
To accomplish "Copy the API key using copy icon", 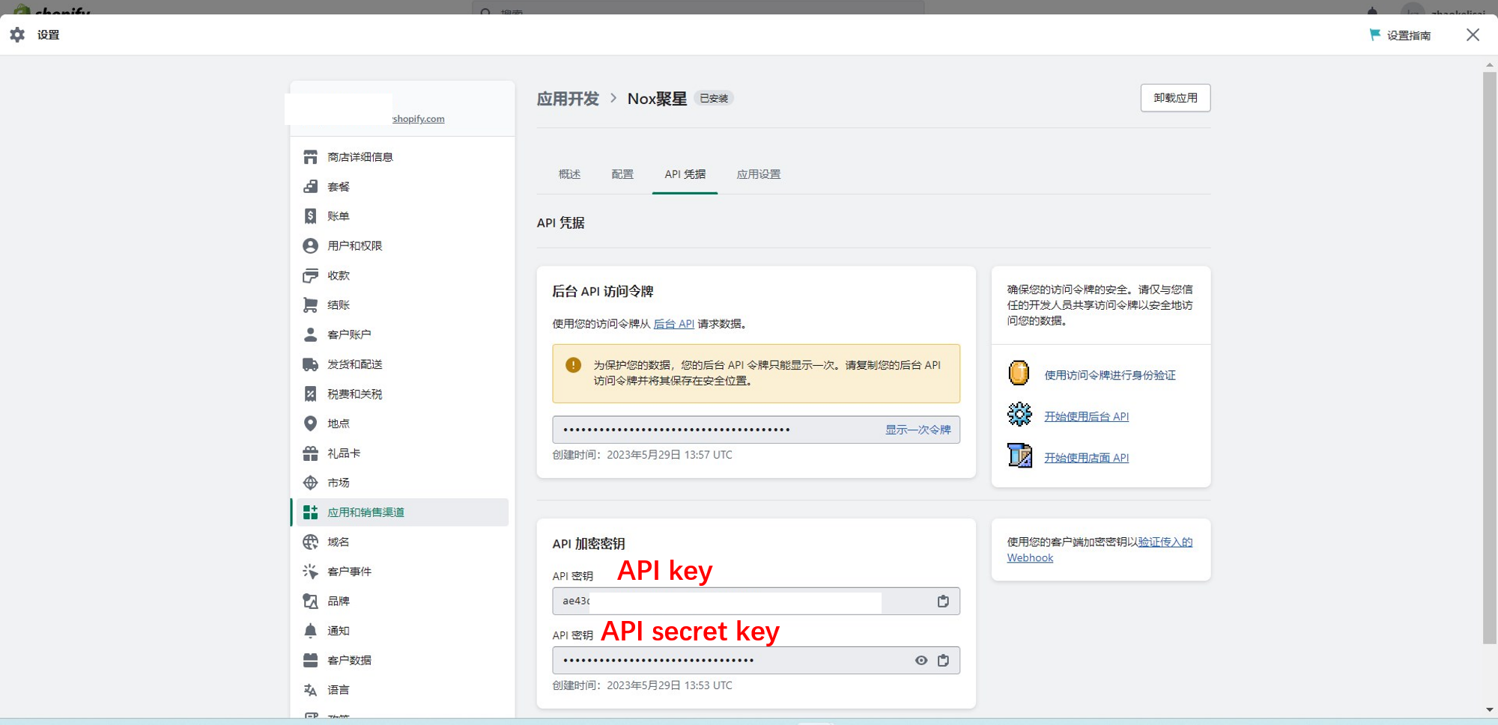I will click(942, 600).
